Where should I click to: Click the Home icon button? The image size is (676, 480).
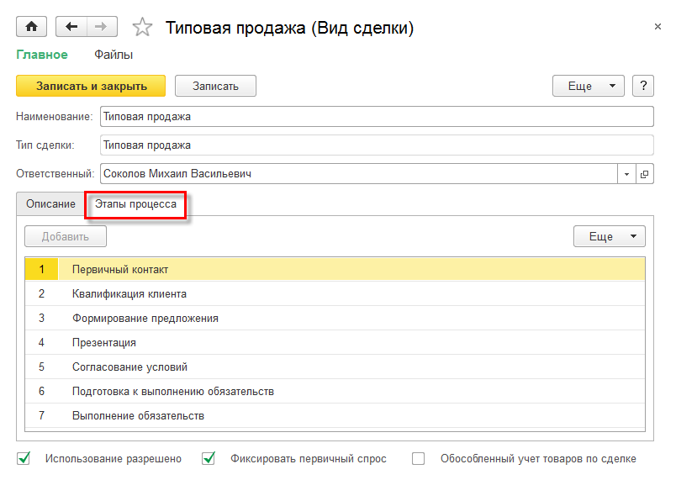32,27
